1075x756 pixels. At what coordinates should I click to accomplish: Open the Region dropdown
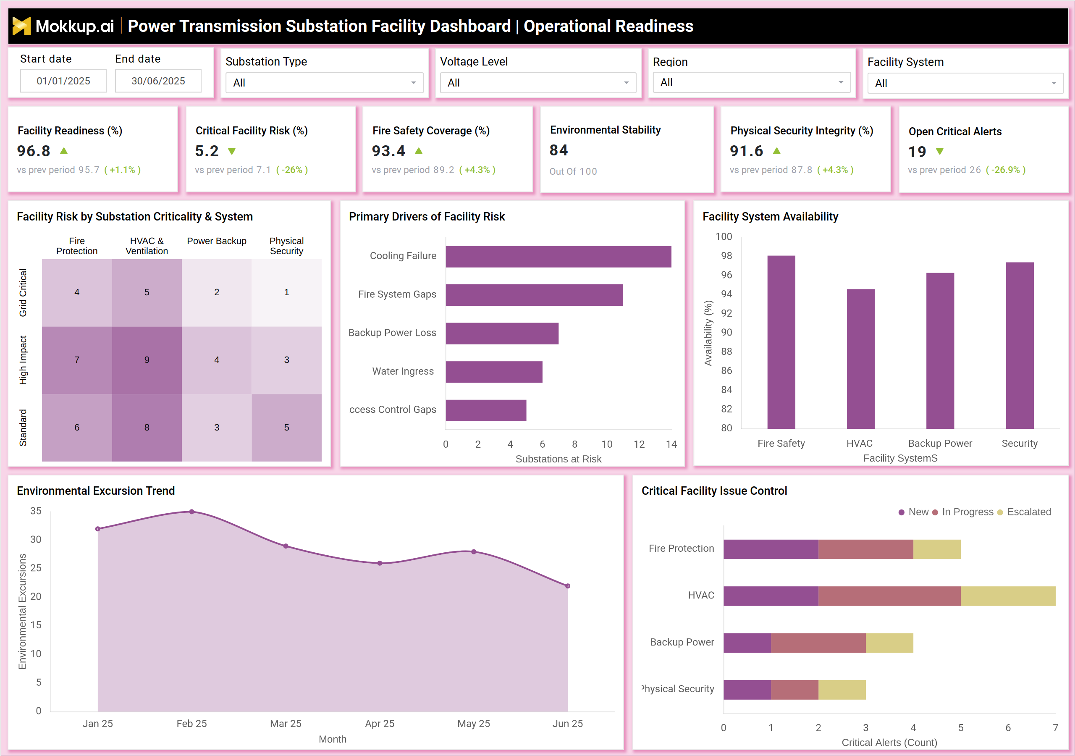[x=752, y=82]
